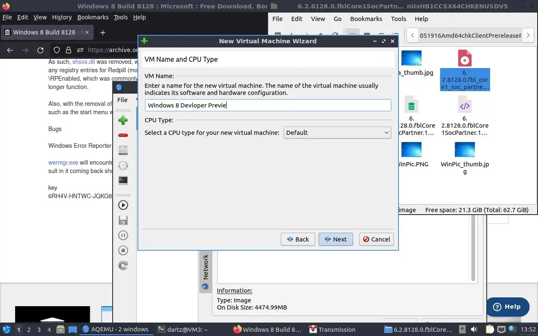
Task: Open the file manager's Bookmarks menu
Action: [x=366, y=19]
